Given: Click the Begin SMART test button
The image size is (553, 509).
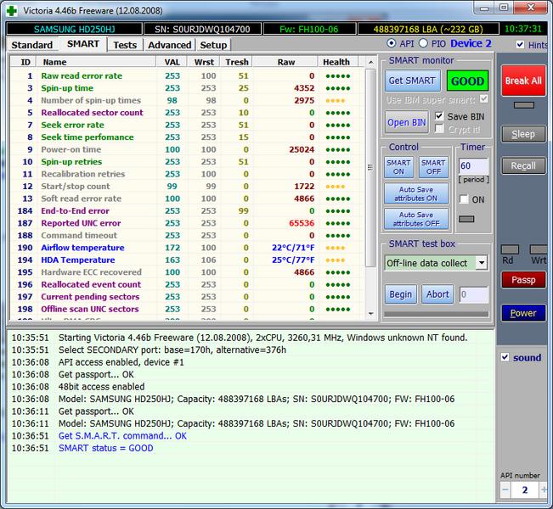Looking at the screenshot, I should click(x=400, y=294).
